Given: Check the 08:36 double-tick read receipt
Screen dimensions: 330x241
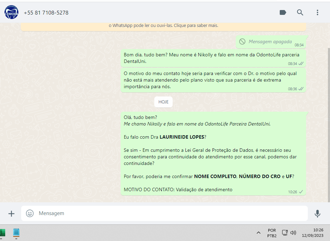Looking at the screenshot, I should click(x=301, y=89).
